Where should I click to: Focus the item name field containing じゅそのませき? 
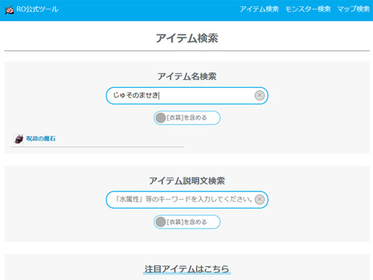point(186,96)
